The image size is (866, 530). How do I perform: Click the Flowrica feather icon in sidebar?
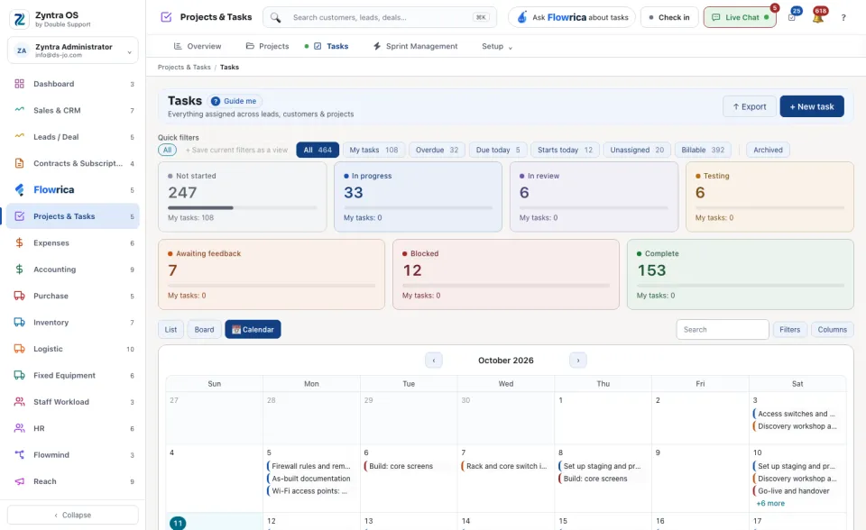19,190
